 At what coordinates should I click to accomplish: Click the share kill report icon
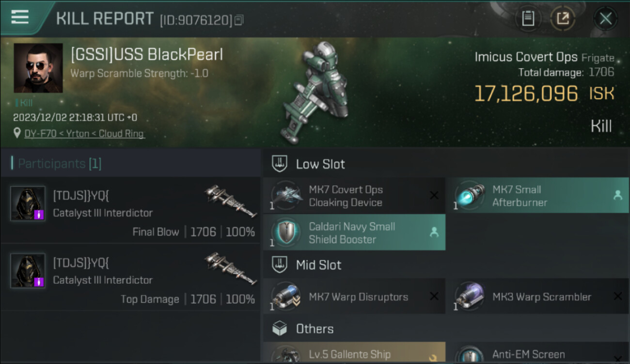pyautogui.click(x=562, y=19)
